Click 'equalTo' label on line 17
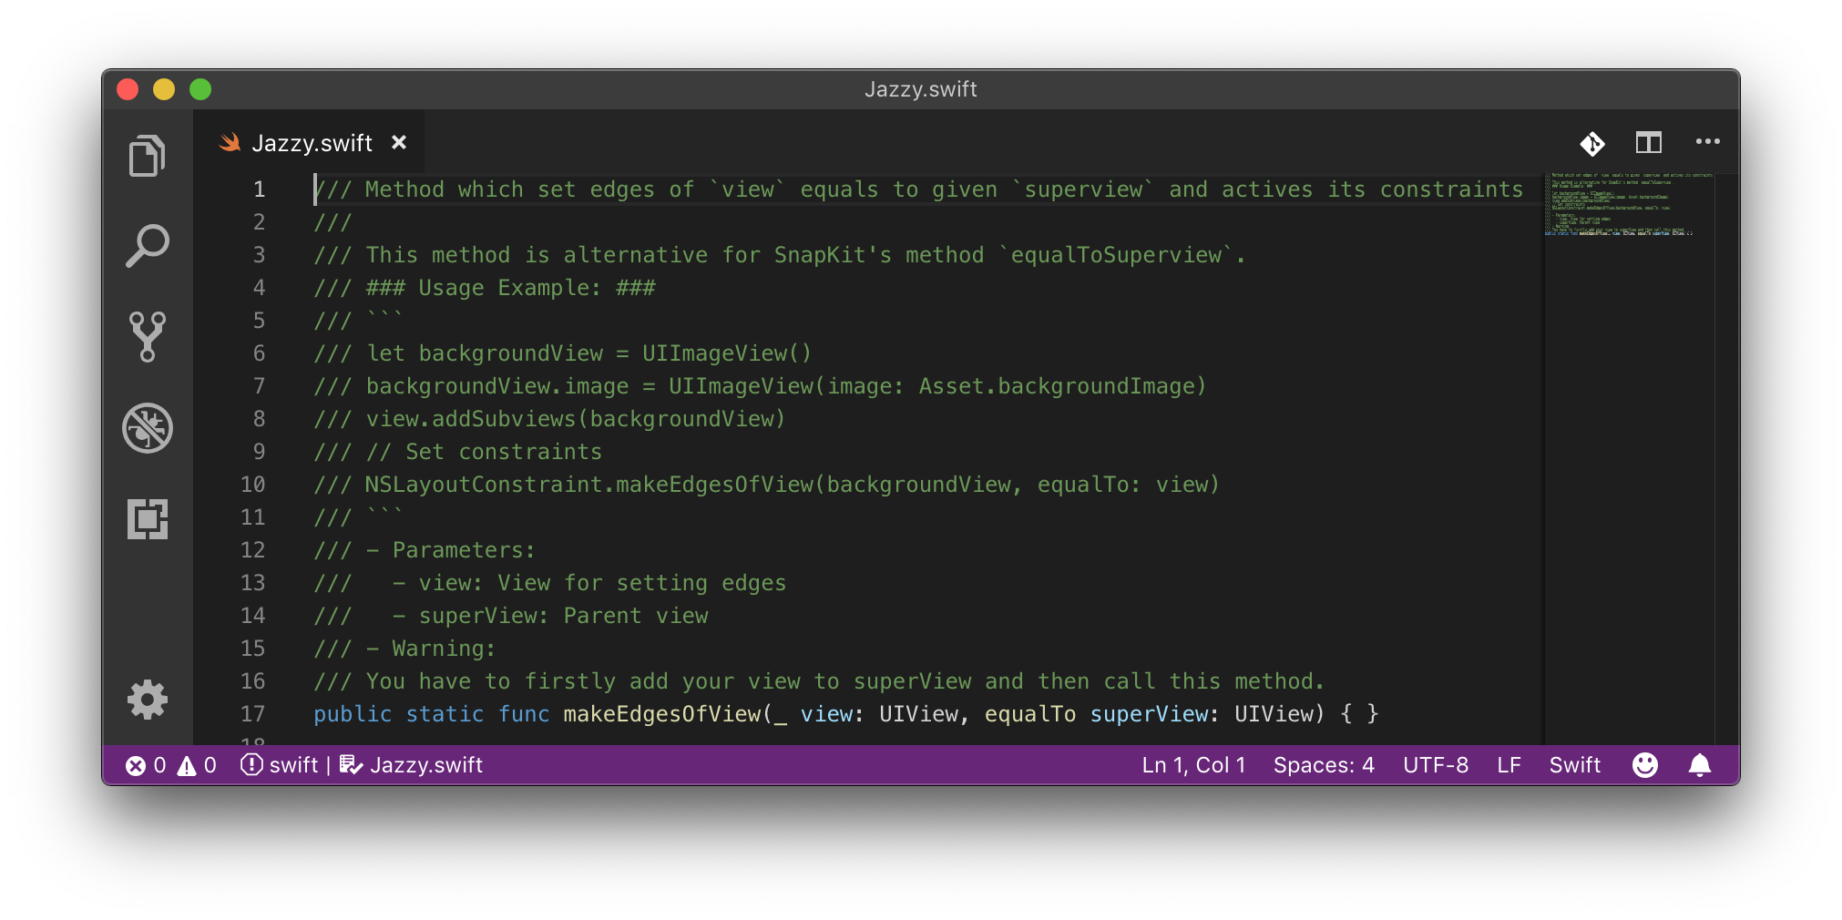The width and height of the screenshot is (1842, 920). pyautogui.click(x=1030, y=714)
